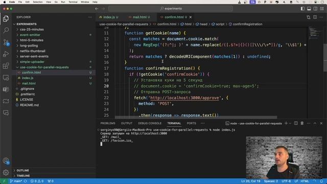Open changes compare icon in editor toolbar
Image resolution: width=327 pixels, height=184 pixels.
[x=309, y=17]
